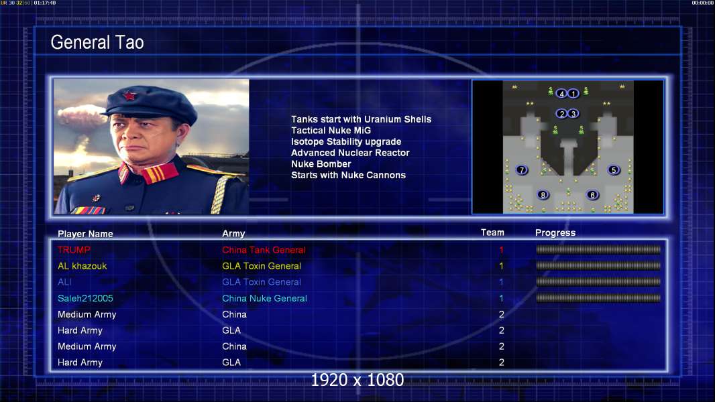Click team number in Saleh212005 row
Viewport: 715px width, 402px height.
[501, 299]
